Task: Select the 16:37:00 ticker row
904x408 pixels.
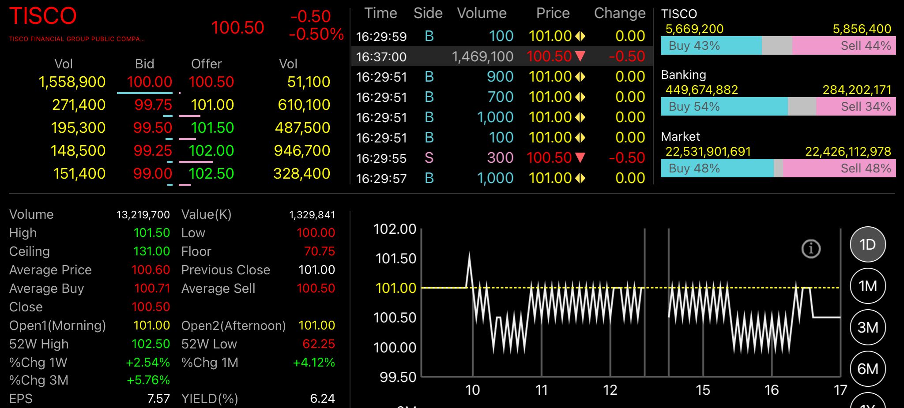Action: (502, 56)
